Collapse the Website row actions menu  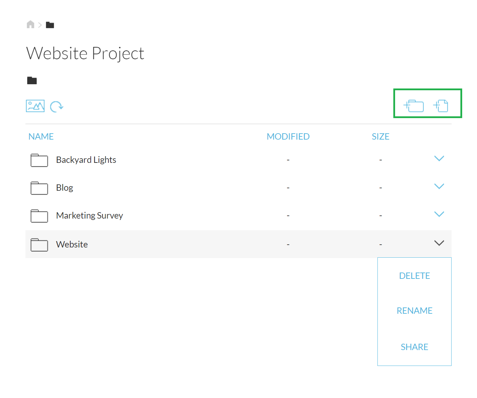coord(439,243)
